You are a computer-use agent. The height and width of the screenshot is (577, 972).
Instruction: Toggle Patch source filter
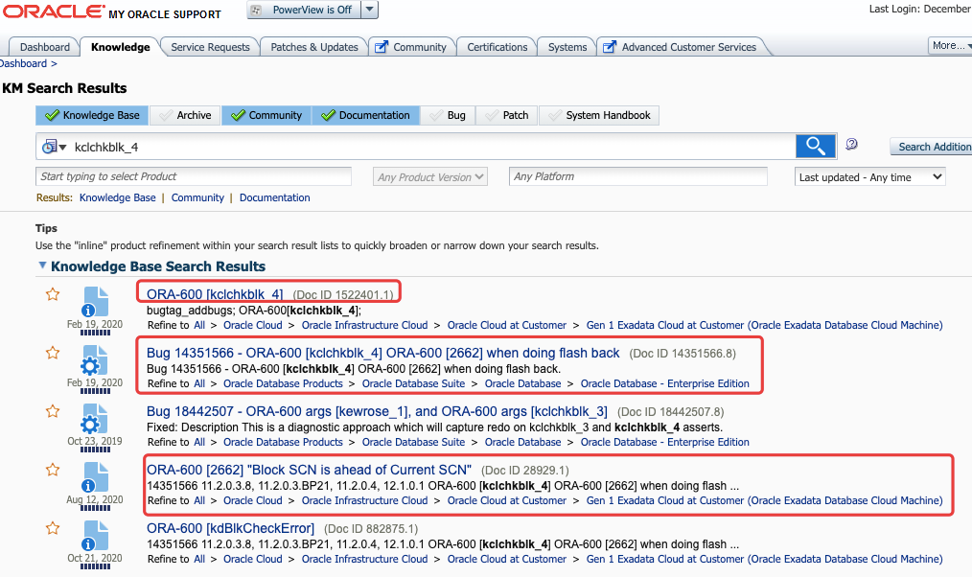(507, 115)
